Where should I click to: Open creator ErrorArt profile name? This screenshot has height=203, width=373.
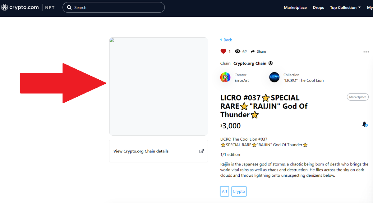point(242,80)
